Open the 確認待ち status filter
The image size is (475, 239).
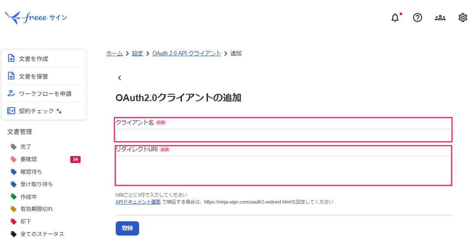(x=31, y=172)
